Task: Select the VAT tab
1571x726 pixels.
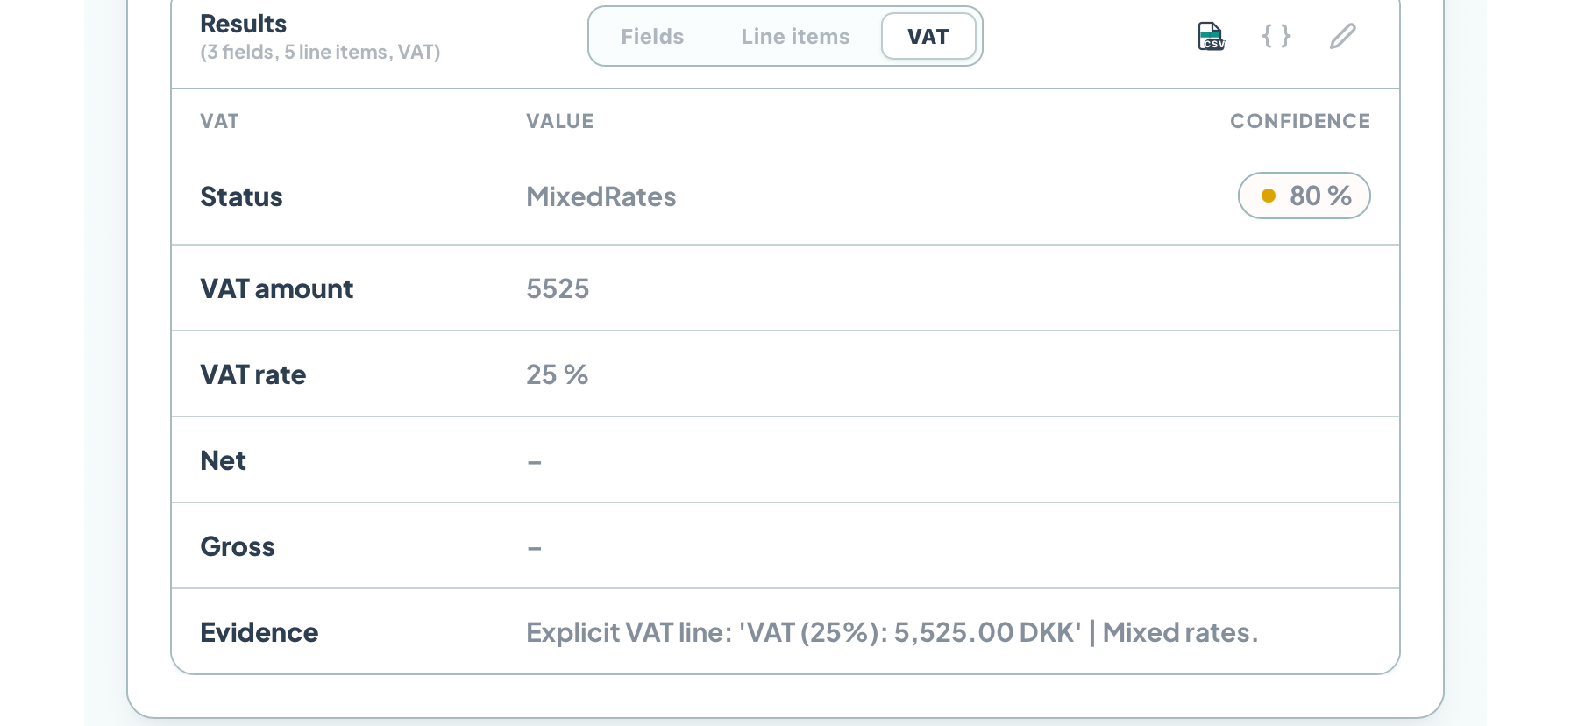Action: click(x=929, y=36)
